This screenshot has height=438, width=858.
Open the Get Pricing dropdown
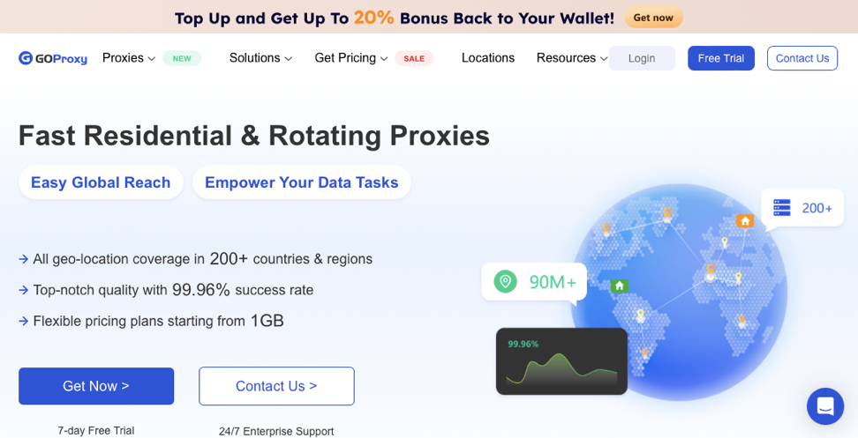(351, 58)
